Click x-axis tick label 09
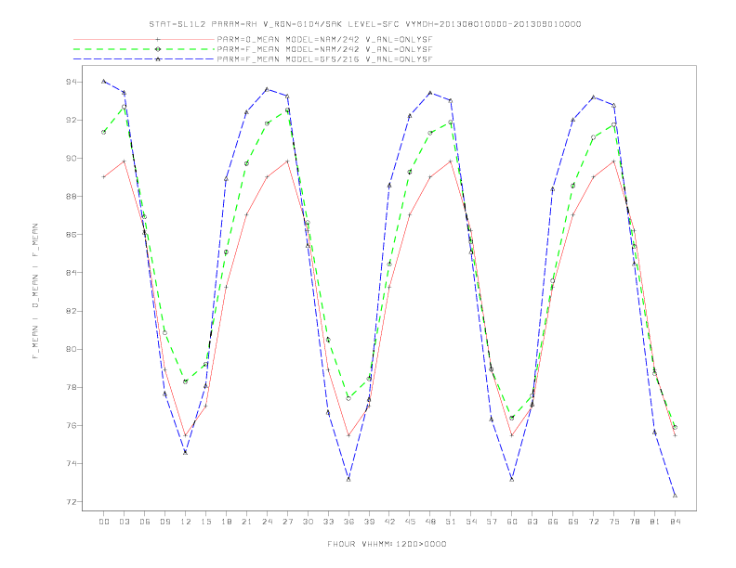736x568 pixels. tap(164, 522)
